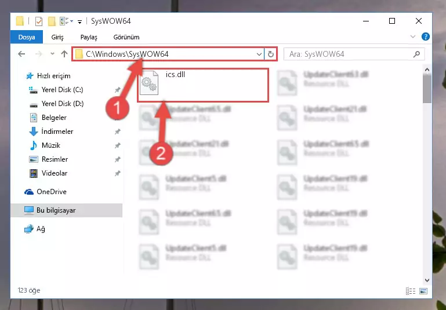Open Müzik in the sidebar
This screenshot has width=446, height=310.
51,145
